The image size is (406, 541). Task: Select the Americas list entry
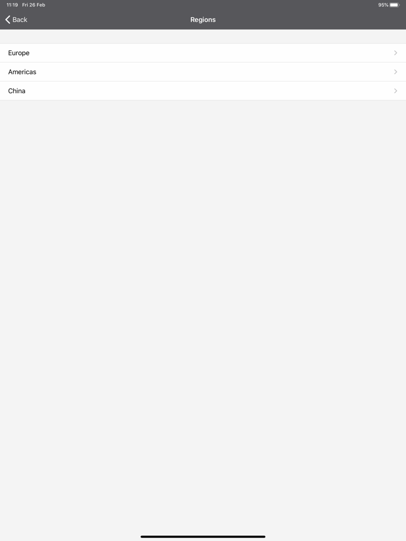point(203,72)
